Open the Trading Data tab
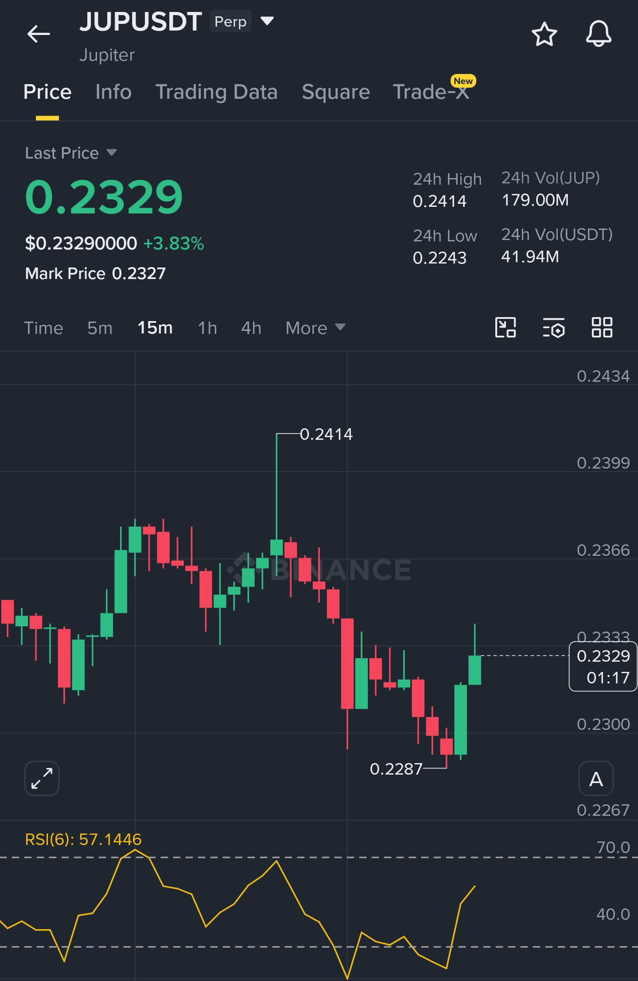Screen dimensions: 638x981 coord(217,92)
